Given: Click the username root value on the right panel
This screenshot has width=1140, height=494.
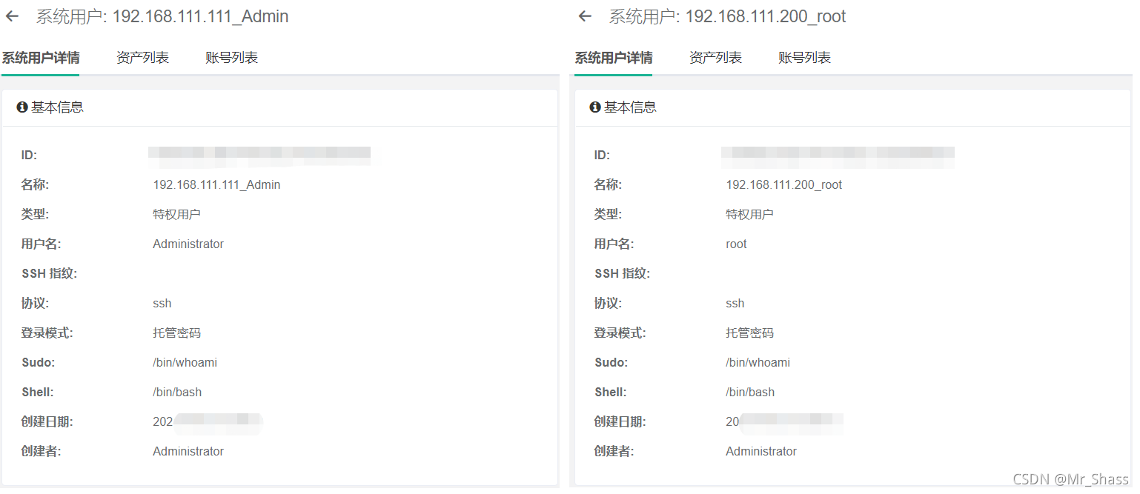Looking at the screenshot, I should [735, 244].
